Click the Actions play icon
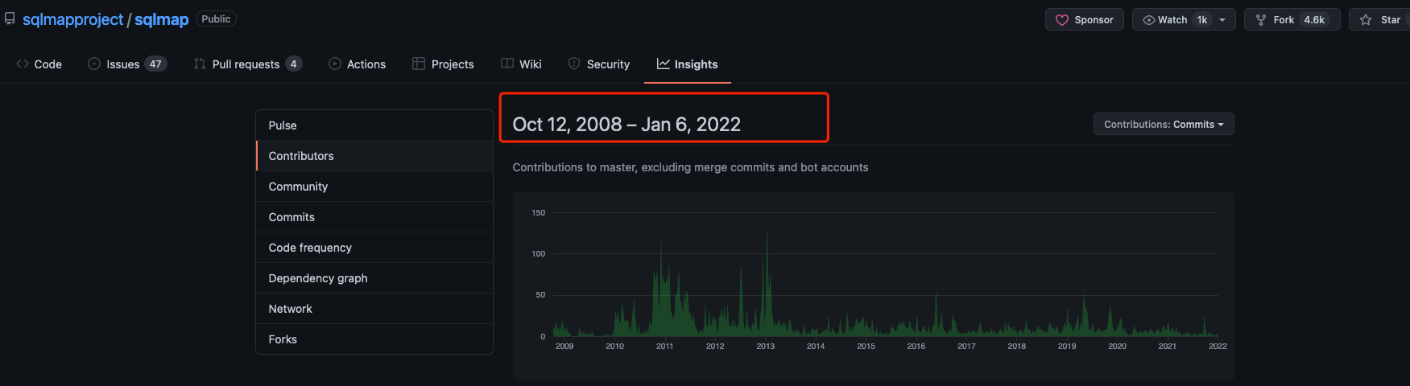The height and width of the screenshot is (386, 1410). (x=335, y=64)
